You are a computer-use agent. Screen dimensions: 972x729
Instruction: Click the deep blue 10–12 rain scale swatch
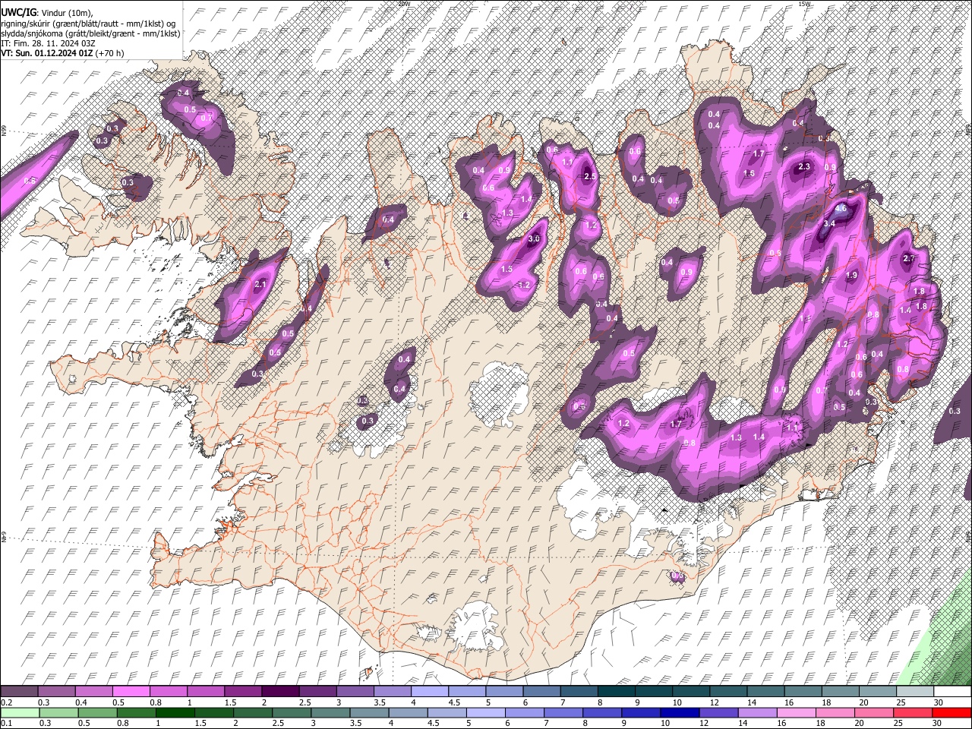(680, 712)
